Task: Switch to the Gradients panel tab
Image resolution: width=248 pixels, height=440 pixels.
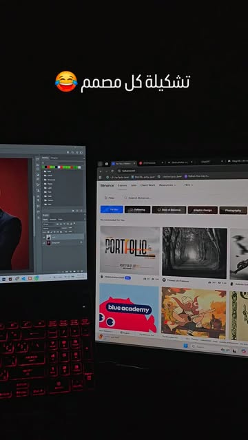Action: [54, 158]
